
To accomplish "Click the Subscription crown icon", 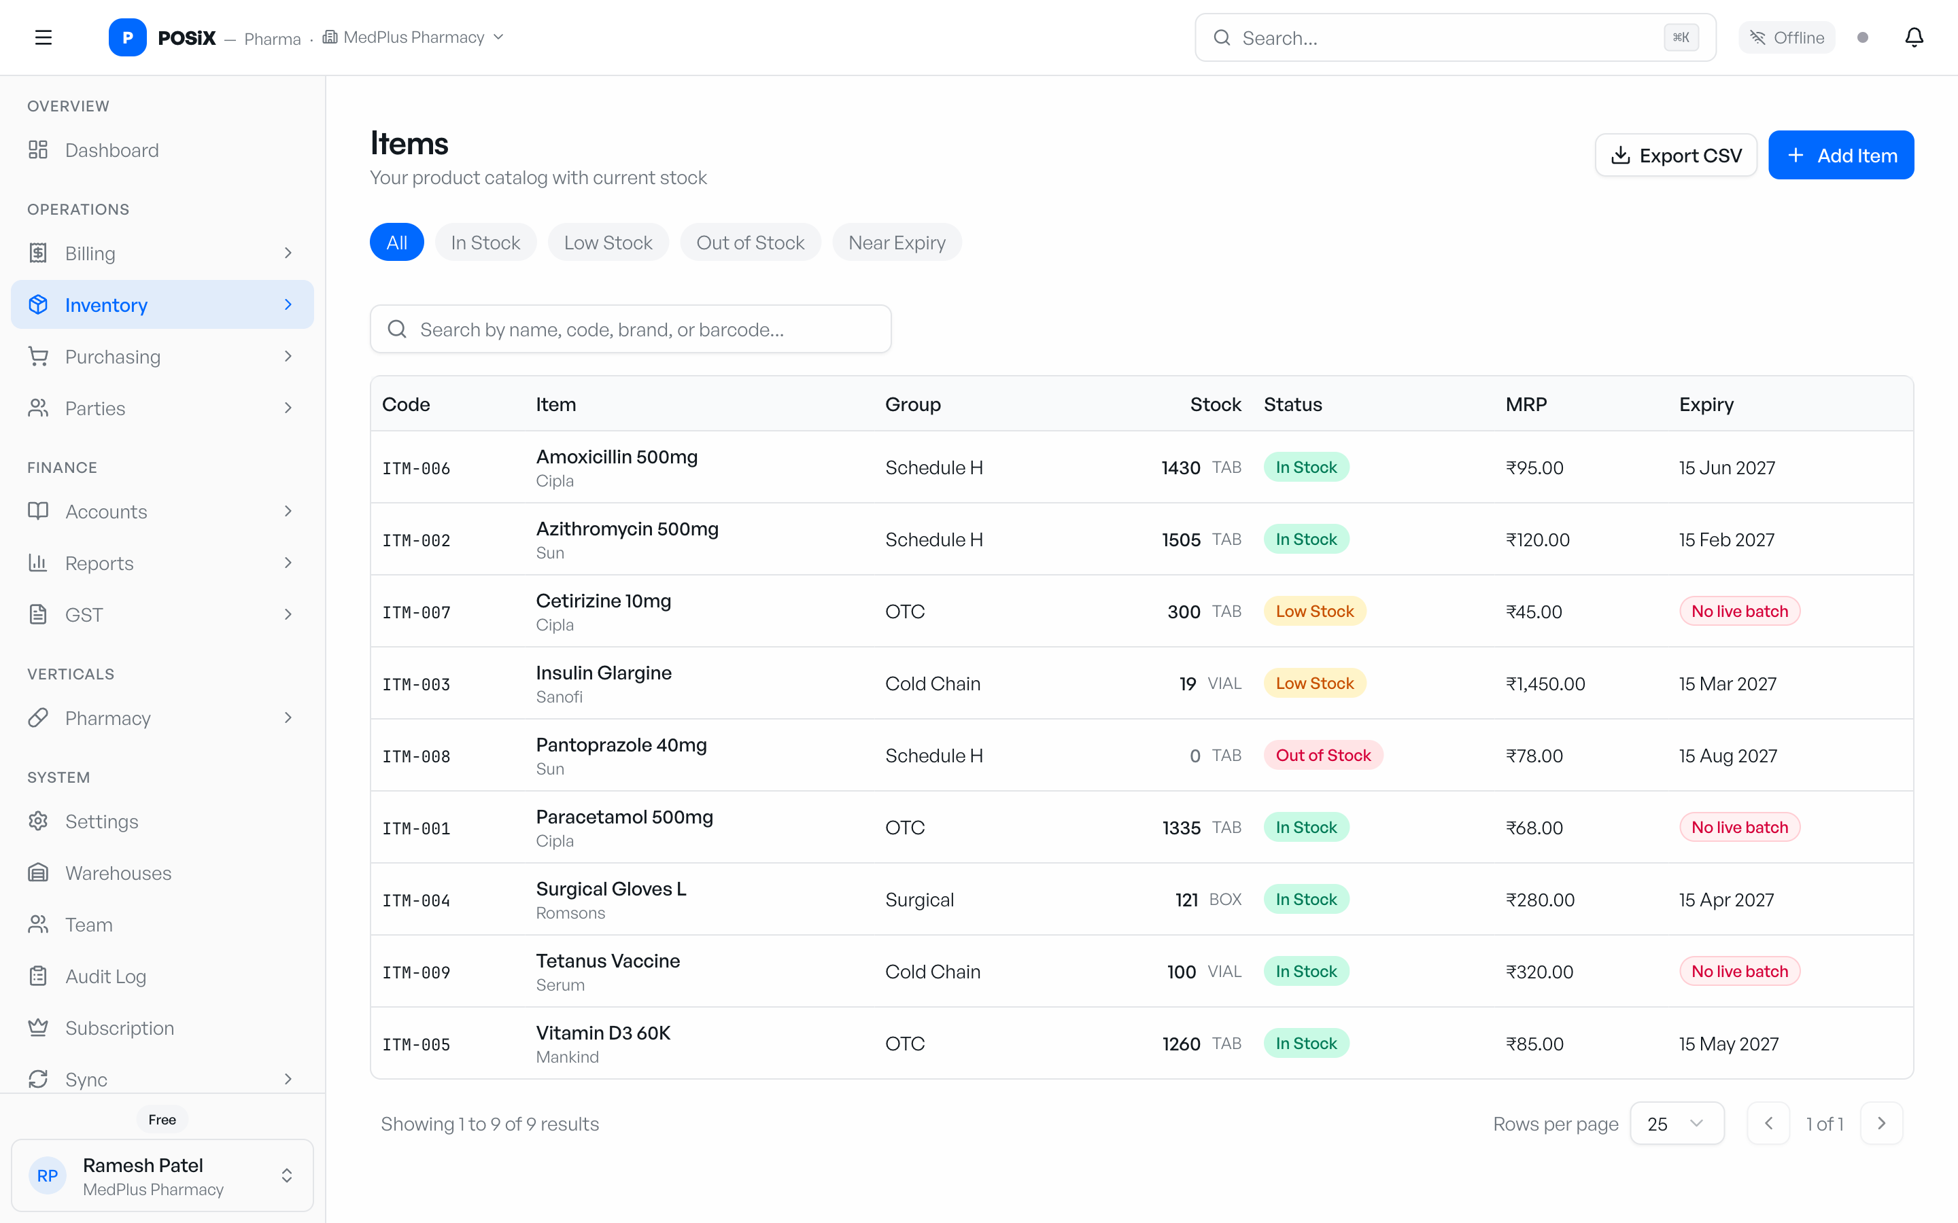I will coord(38,1027).
